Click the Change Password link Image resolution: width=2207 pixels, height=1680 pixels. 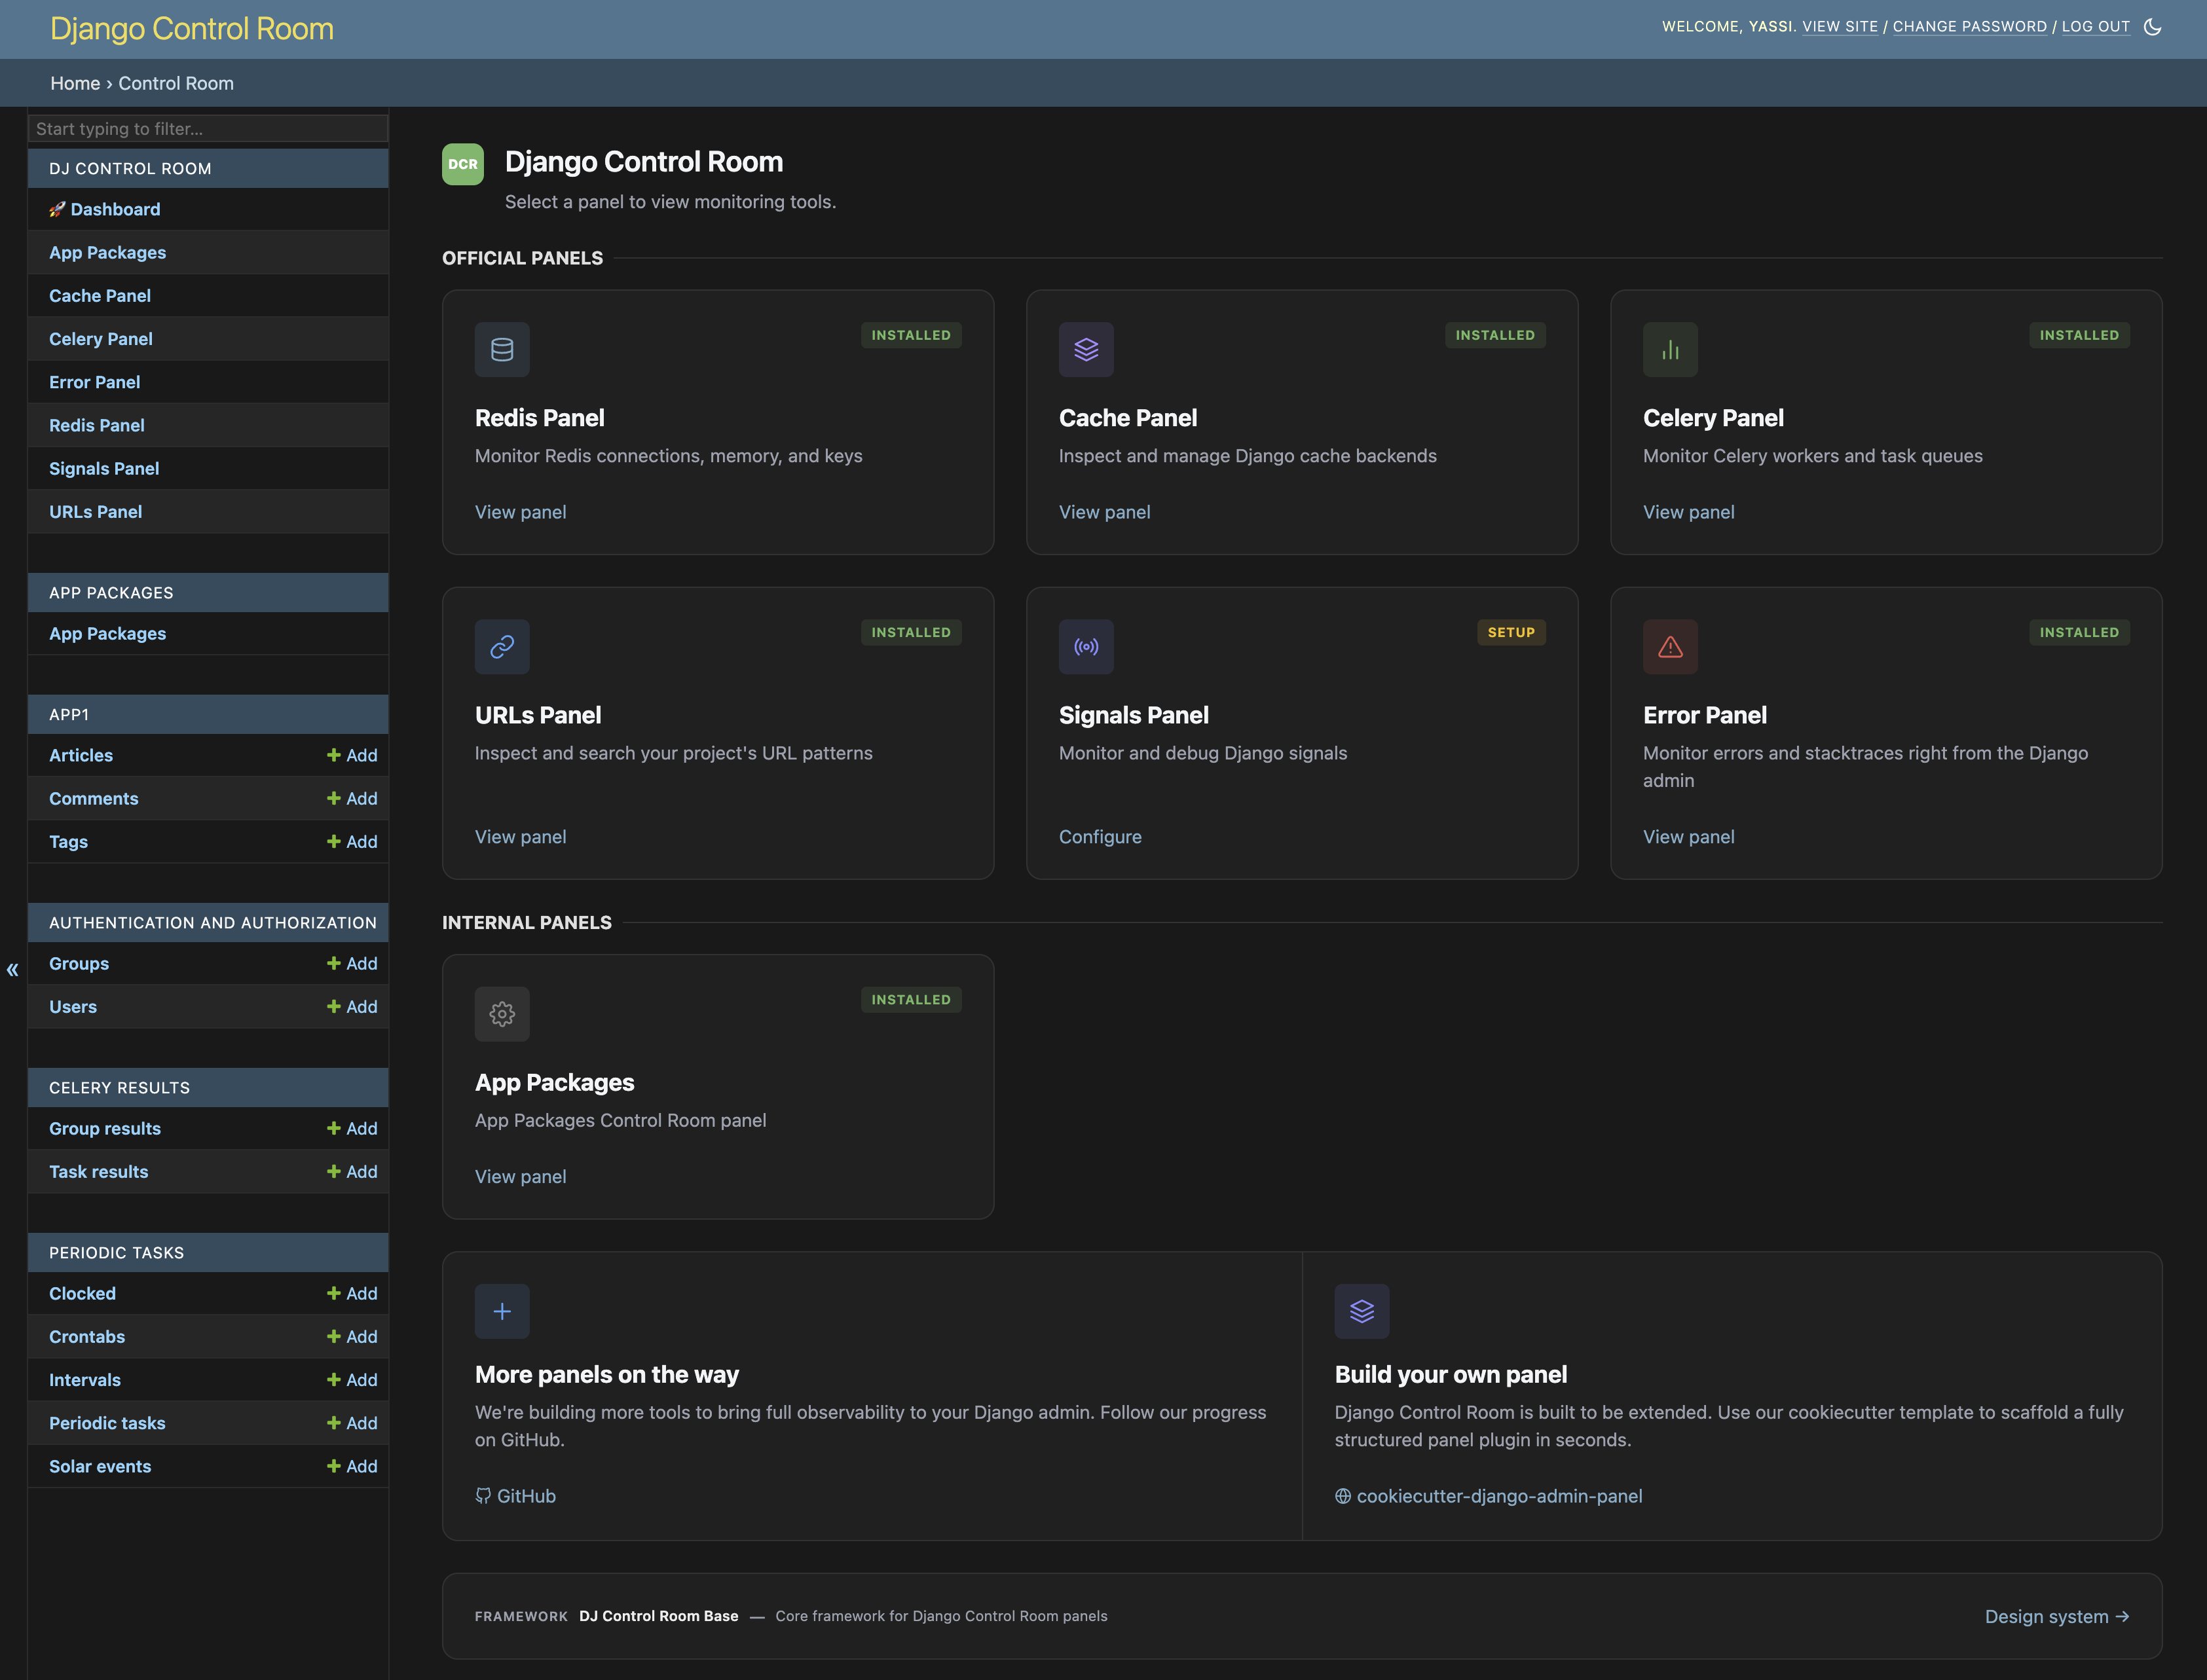click(1970, 27)
